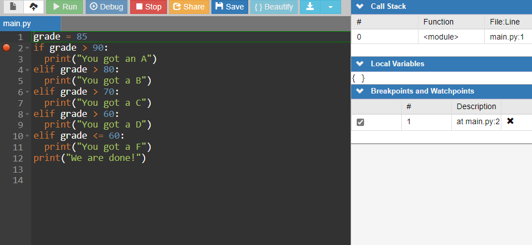This screenshot has height=245, width=532.
Task: Collapse Breakpoints and Watchpoints panel
Action: click(359, 91)
